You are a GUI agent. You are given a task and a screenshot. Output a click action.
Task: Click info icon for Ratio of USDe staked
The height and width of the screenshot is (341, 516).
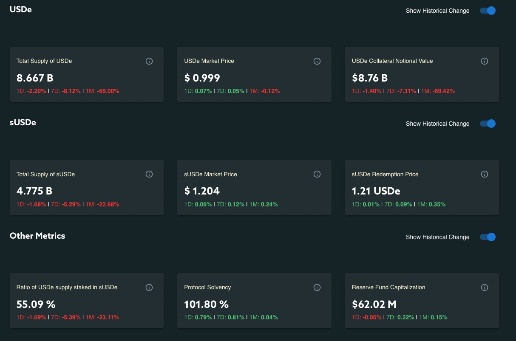pos(149,287)
